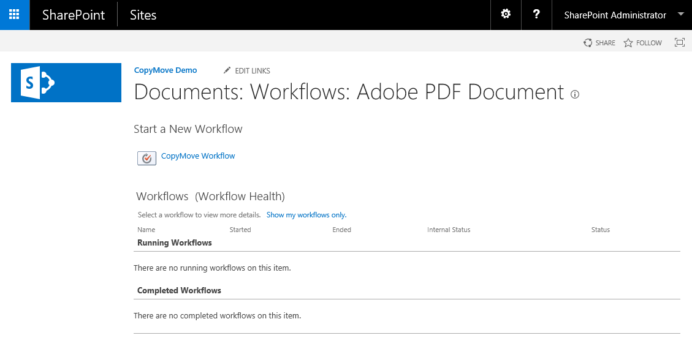The width and height of the screenshot is (692, 338).
Task: Start the CopyMove Workflow link
Action: [198, 156]
